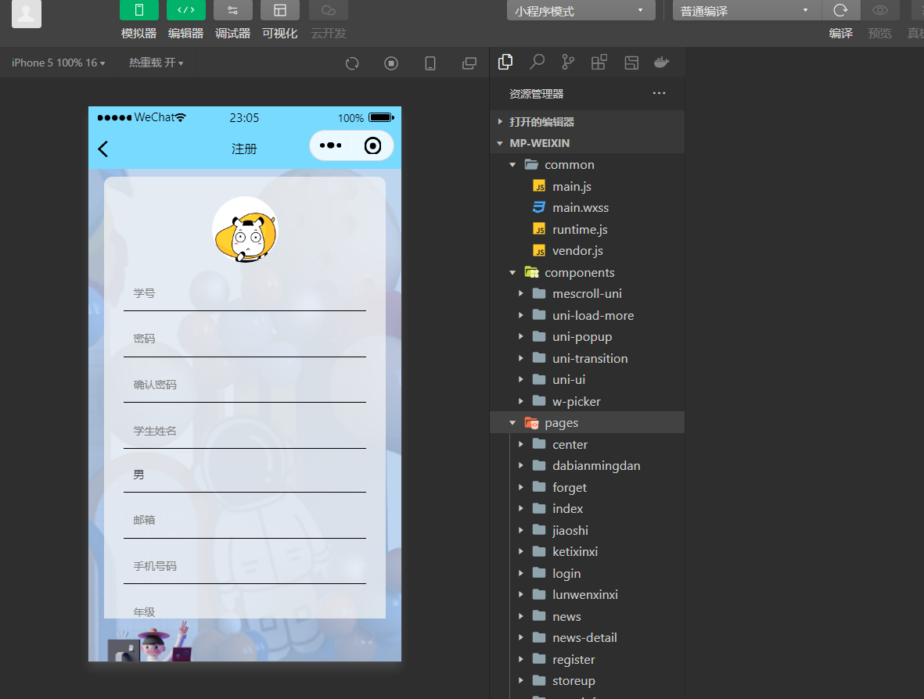Screen dimensions: 924x699
Task: Open main.js file
Action: click(587, 186)
